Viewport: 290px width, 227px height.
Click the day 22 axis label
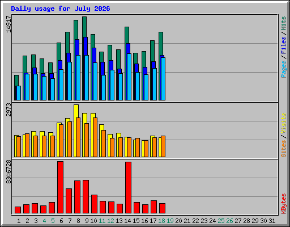click(x=195, y=221)
